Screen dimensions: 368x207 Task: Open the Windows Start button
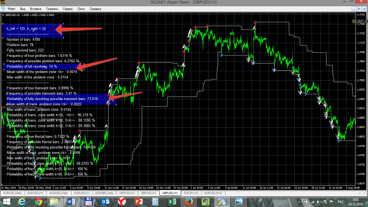coord(6,201)
